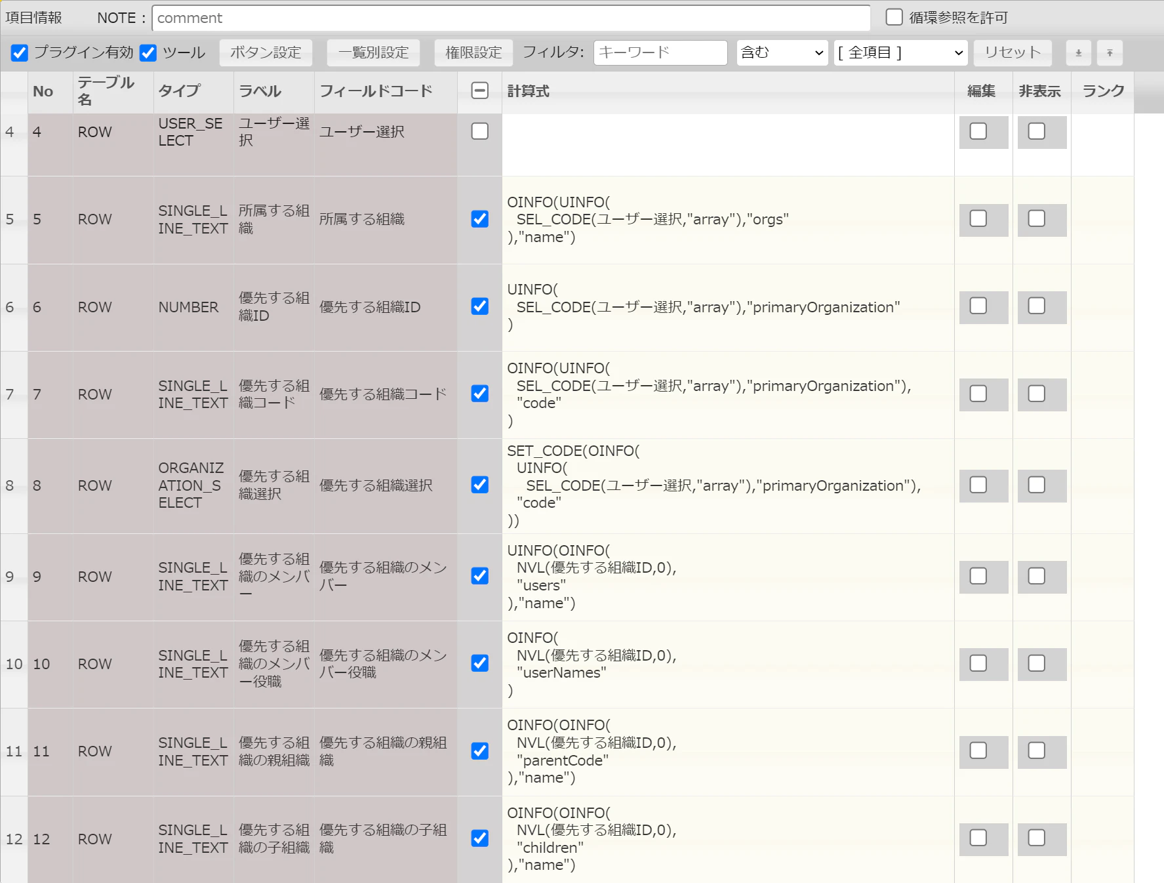This screenshot has height=883, width=1164.
Task: Check 非表示 box in 優先する組織の子組織 row
Action: 1037,838
